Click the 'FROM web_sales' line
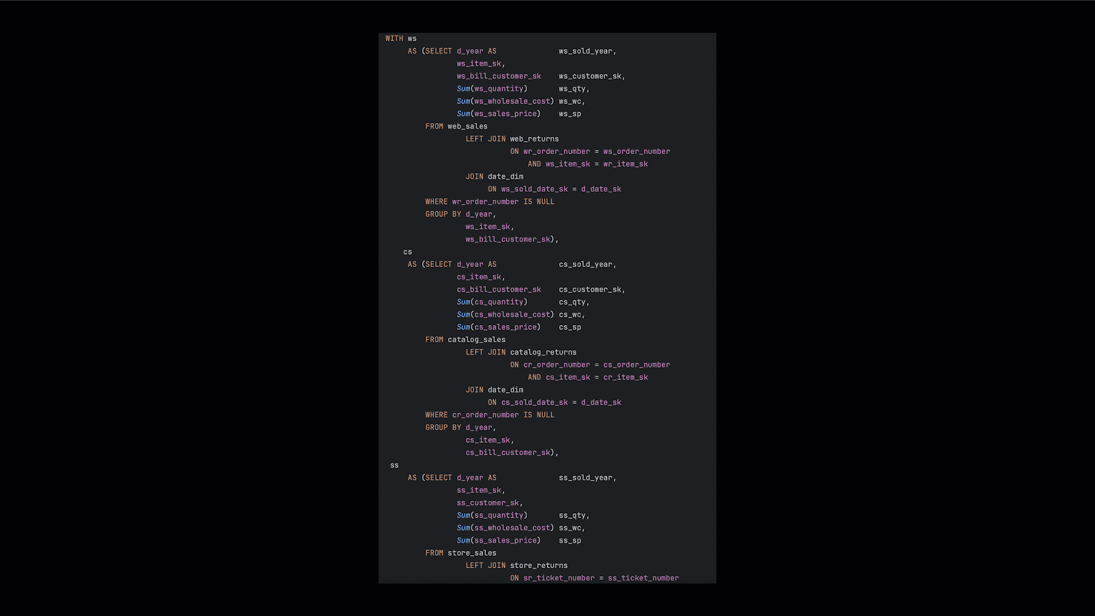 (456, 127)
